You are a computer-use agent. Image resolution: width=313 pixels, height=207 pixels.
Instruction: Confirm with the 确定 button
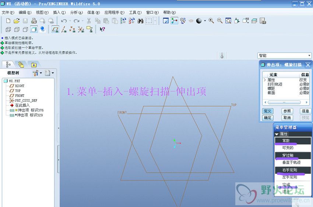(x=267, y=118)
